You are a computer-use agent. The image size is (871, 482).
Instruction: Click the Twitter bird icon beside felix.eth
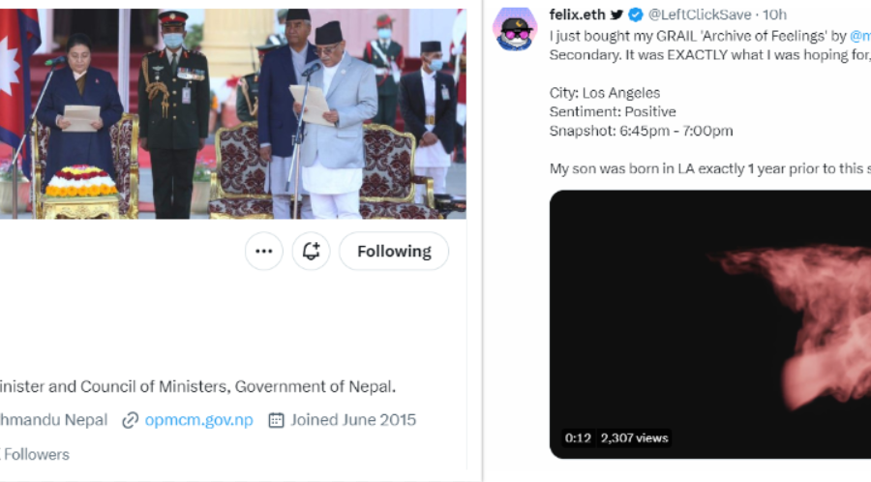pos(616,15)
